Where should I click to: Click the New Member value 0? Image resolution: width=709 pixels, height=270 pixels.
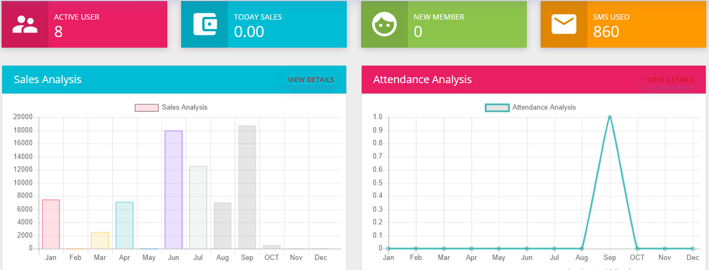[418, 32]
